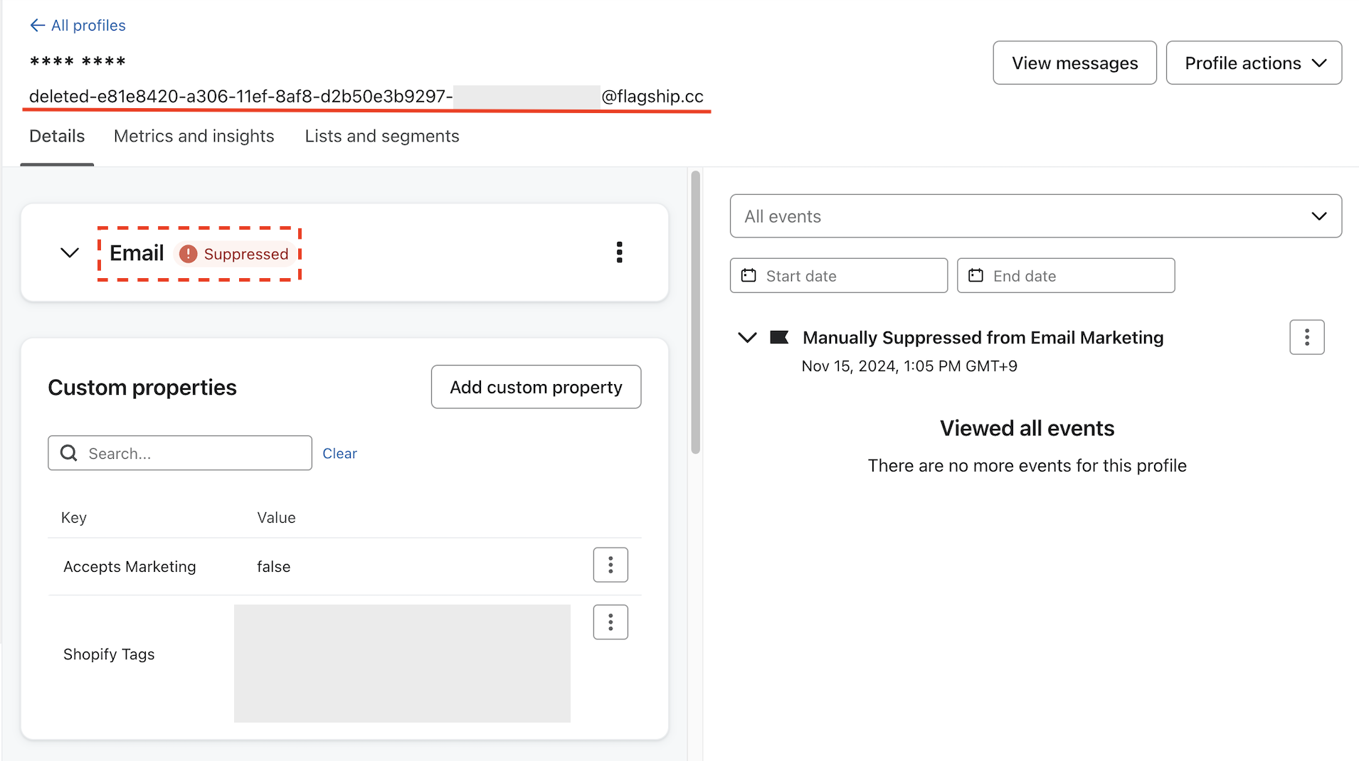1359x761 pixels.
Task: Click calendar icon in End date field
Action: click(975, 275)
